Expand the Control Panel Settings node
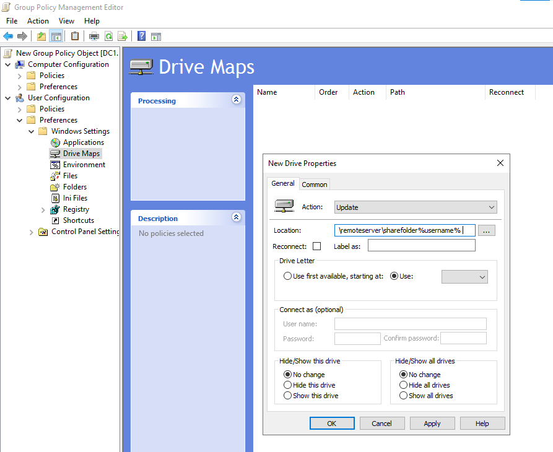This screenshot has width=553, height=452. click(31, 232)
